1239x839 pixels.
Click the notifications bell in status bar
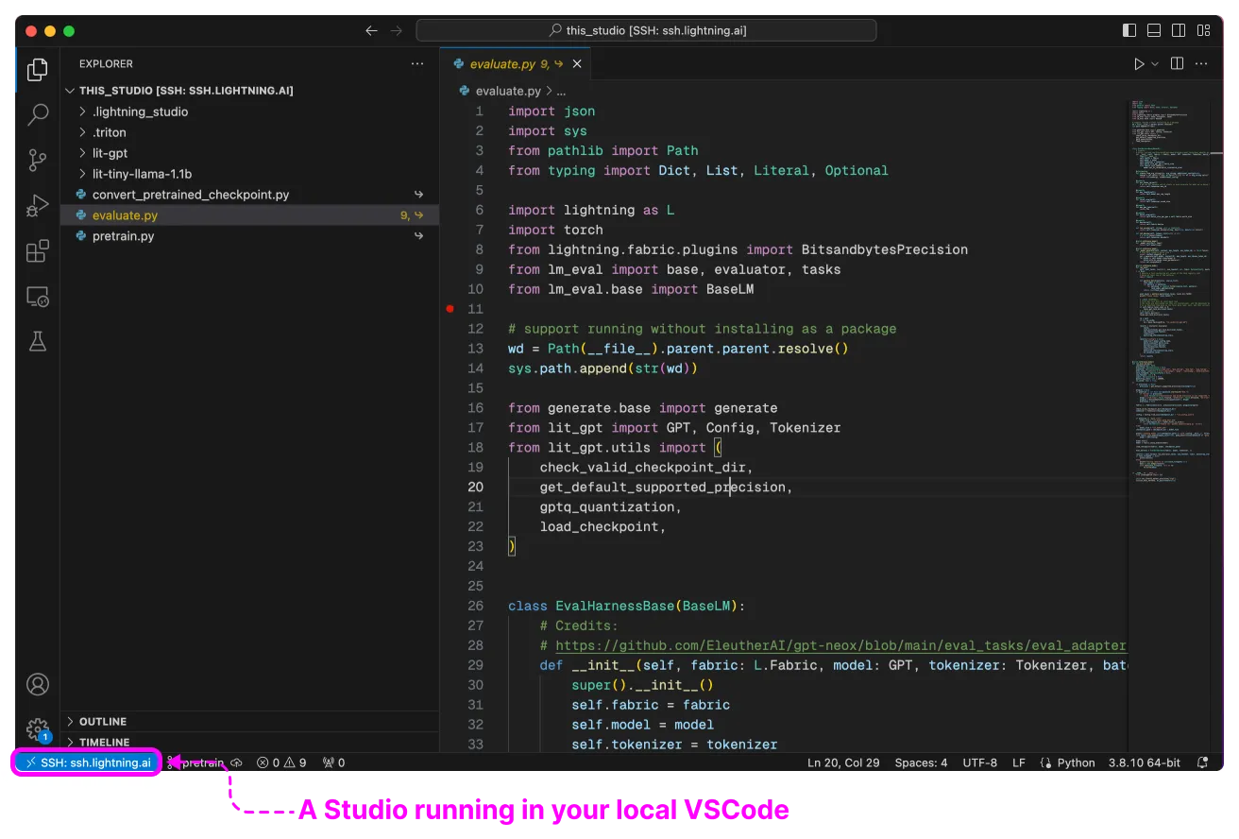[x=1202, y=762]
